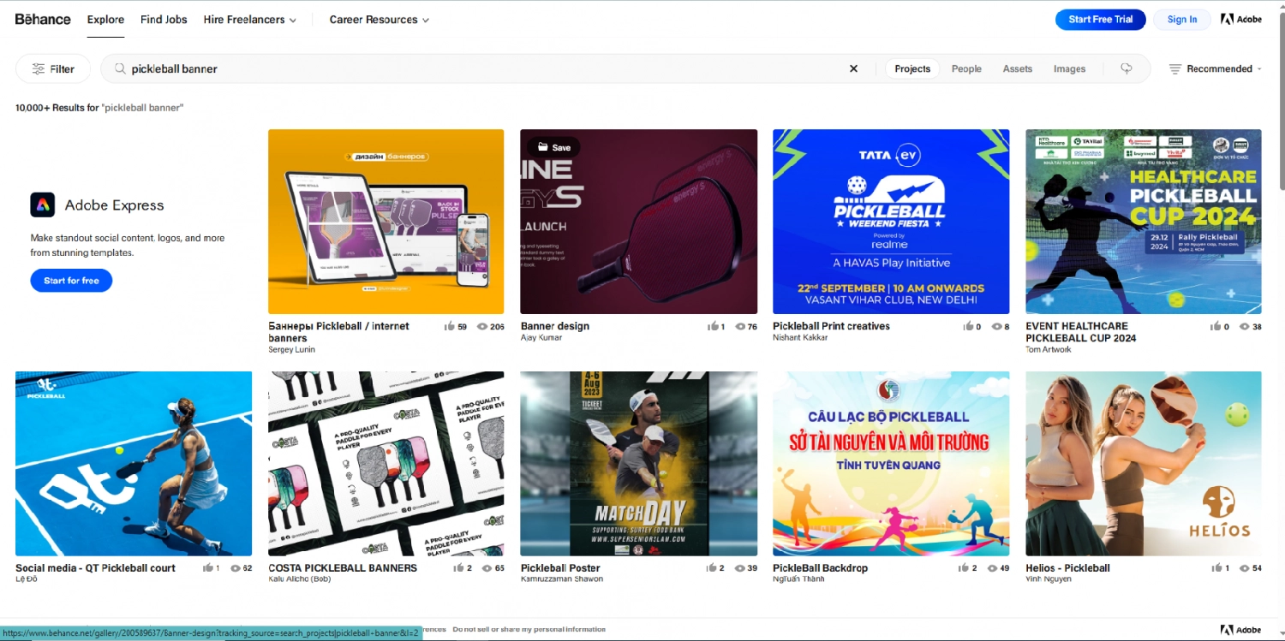
Task: Open Costa Pickleball Banners thumbnail
Action: click(385, 464)
